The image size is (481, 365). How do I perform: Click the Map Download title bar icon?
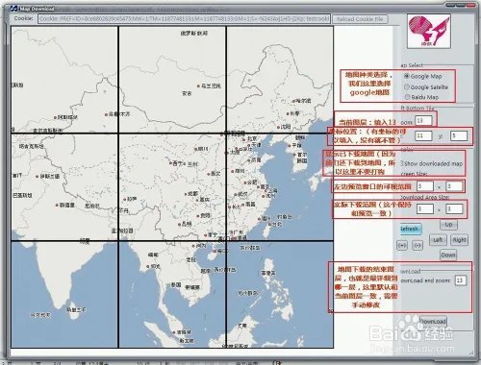pos(13,9)
